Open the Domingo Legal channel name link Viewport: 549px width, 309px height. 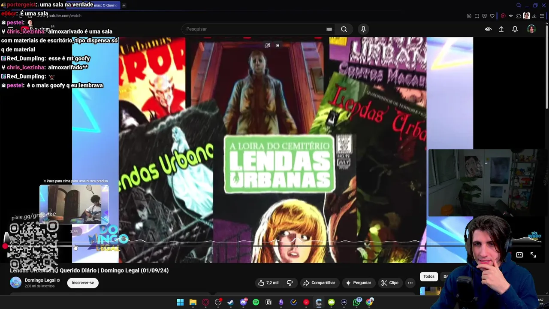(x=40, y=280)
